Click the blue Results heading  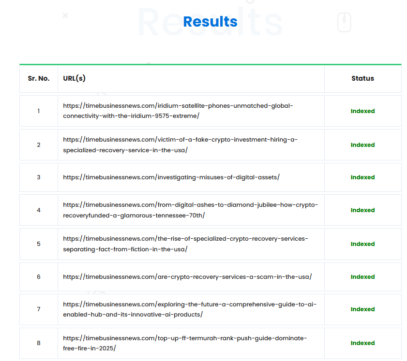click(x=210, y=22)
